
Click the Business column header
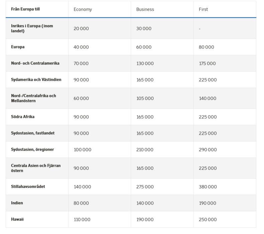[x=145, y=10]
